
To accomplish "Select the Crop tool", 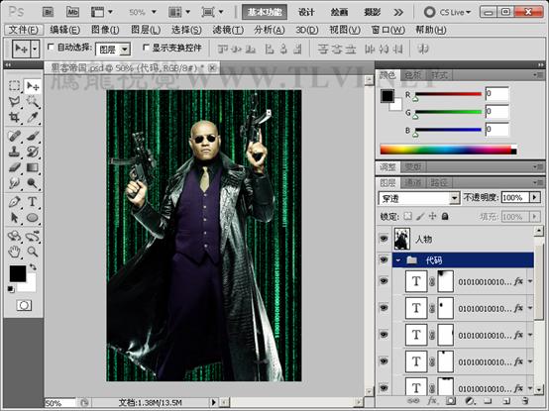I will (x=14, y=117).
